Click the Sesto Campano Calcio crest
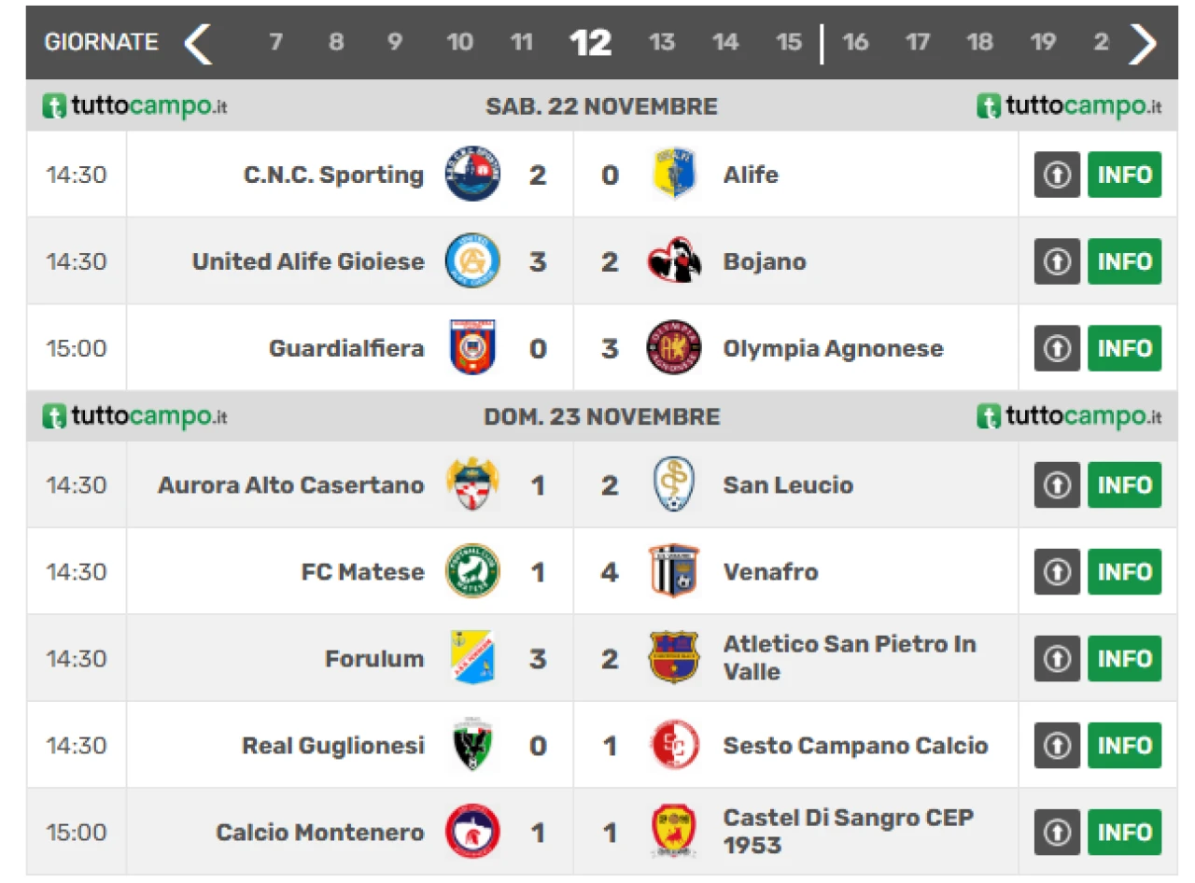The image size is (1195, 883). (x=673, y=745)
